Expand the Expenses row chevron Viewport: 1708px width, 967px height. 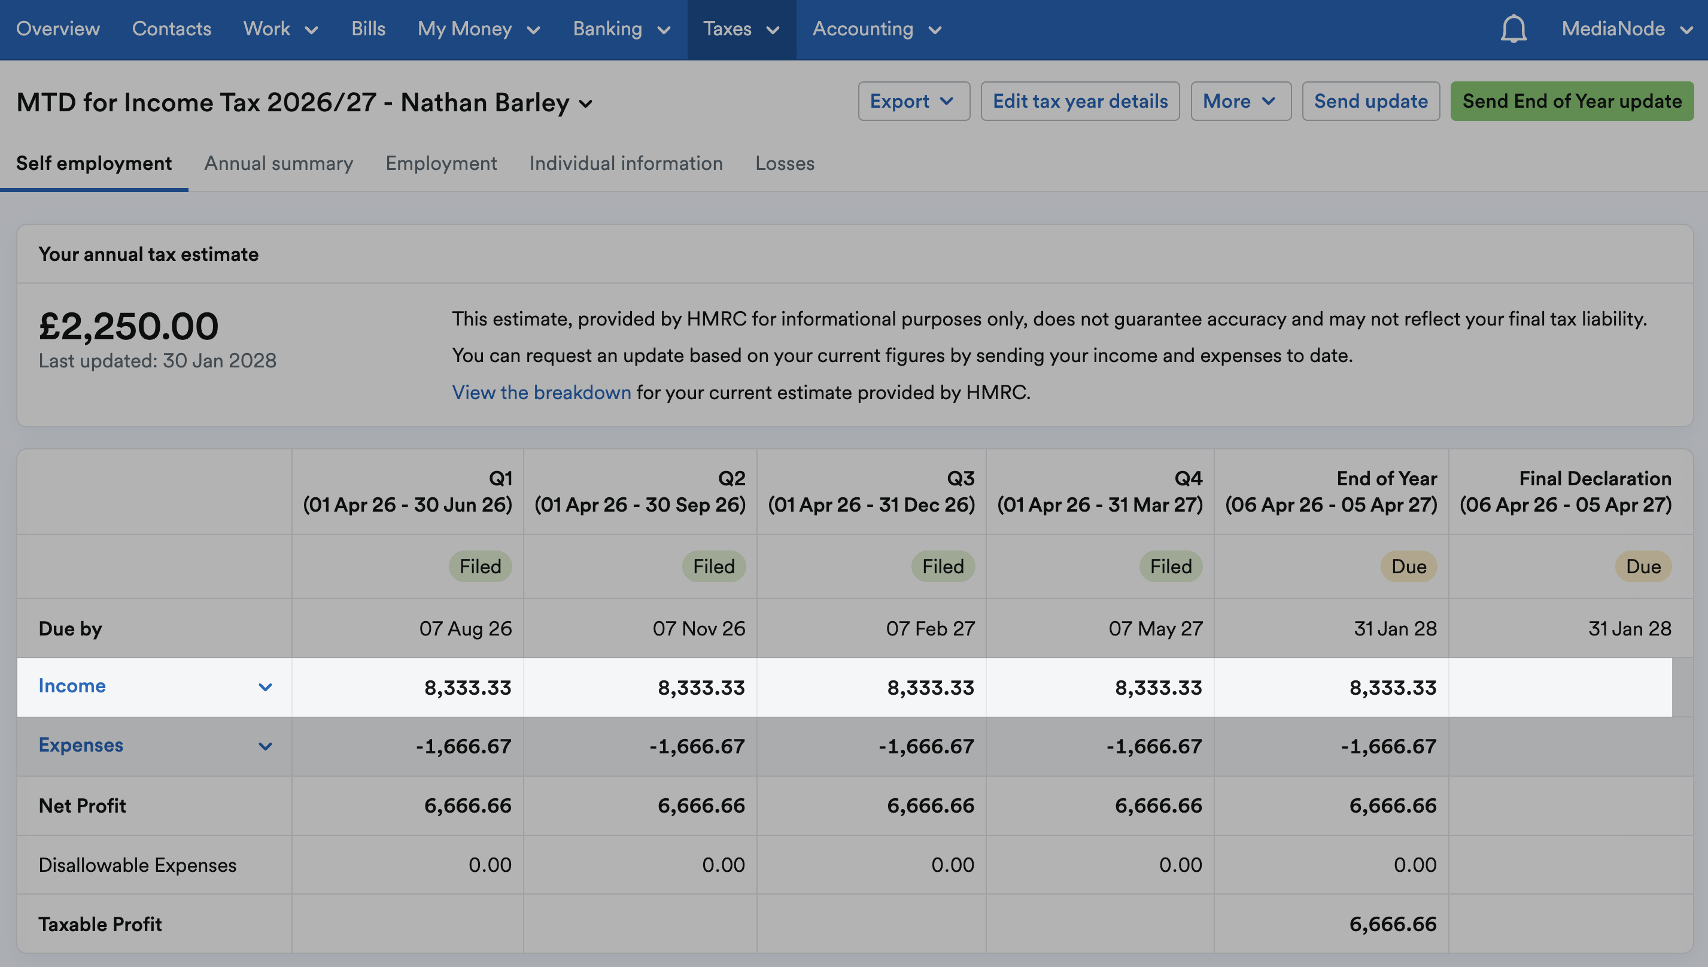[x=265, y=746]
